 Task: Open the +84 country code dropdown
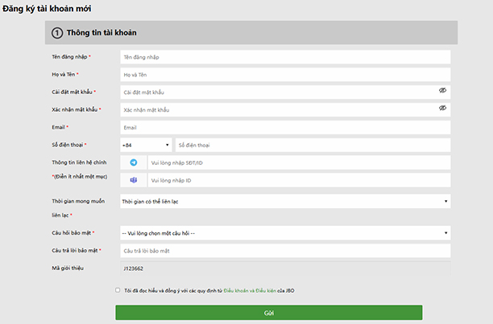pos(145,145)
